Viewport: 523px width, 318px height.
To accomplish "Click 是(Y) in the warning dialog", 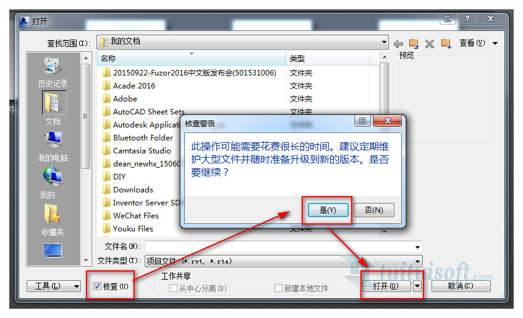I will pos(328,210).
